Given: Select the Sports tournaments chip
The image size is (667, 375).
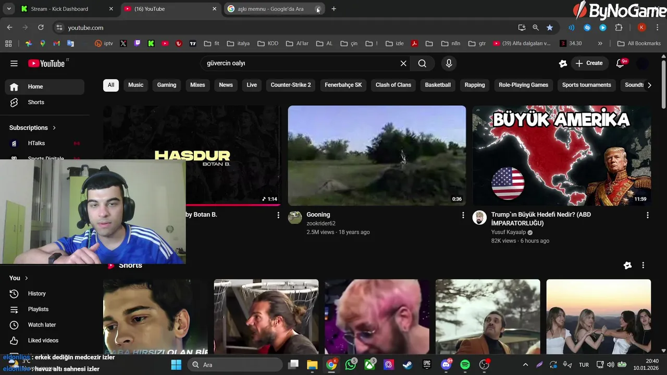Looking at the screenshot, I should click(x=586, y=85).
